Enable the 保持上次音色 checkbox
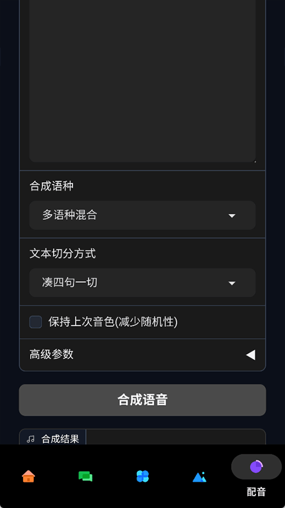 click(x=36, y=322)
